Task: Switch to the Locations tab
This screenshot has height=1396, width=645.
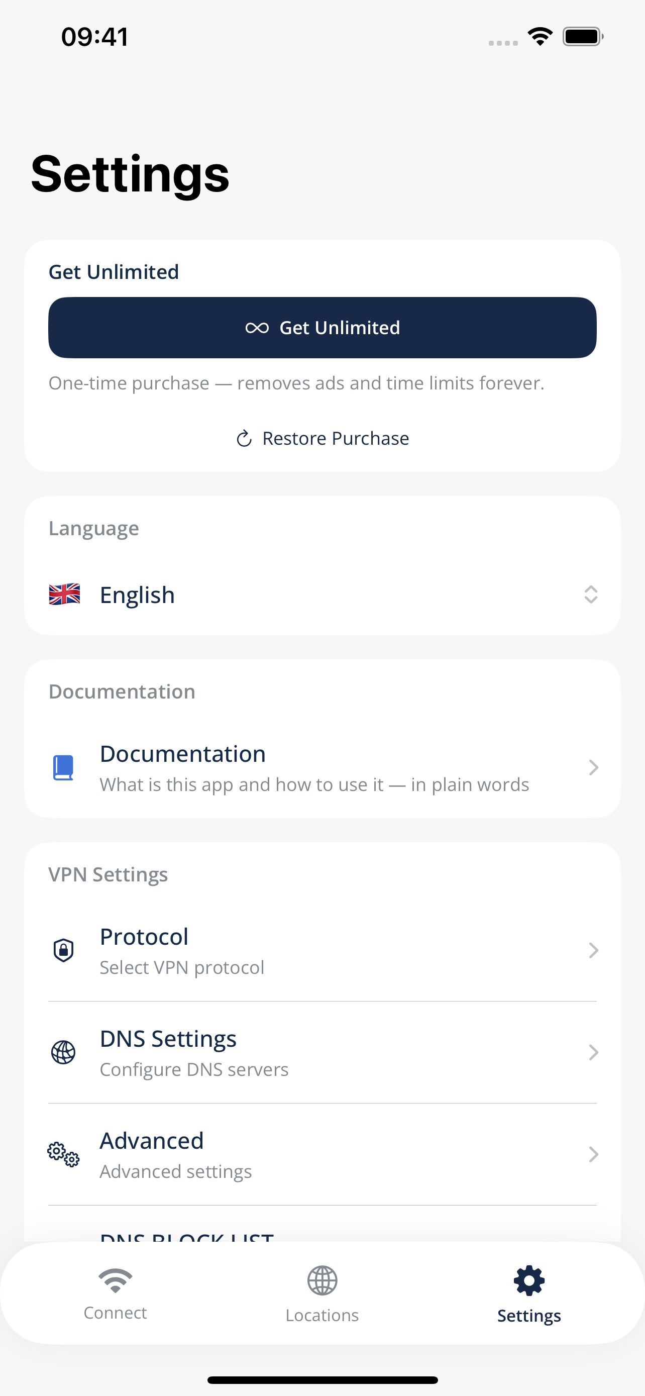Action: (x=322, y=1294)
